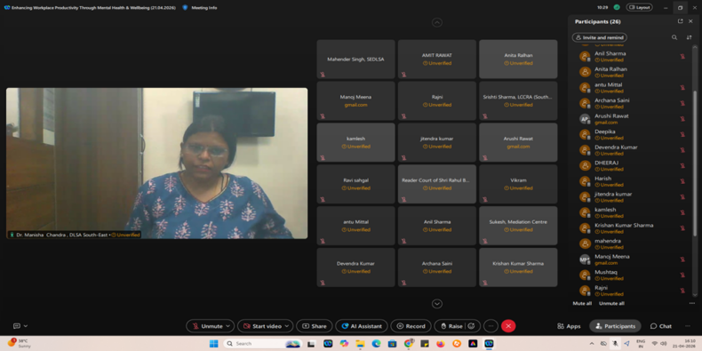702x351 pixels.
Task: Open the reactions emoji picker
Action: (x=472, y=326)
